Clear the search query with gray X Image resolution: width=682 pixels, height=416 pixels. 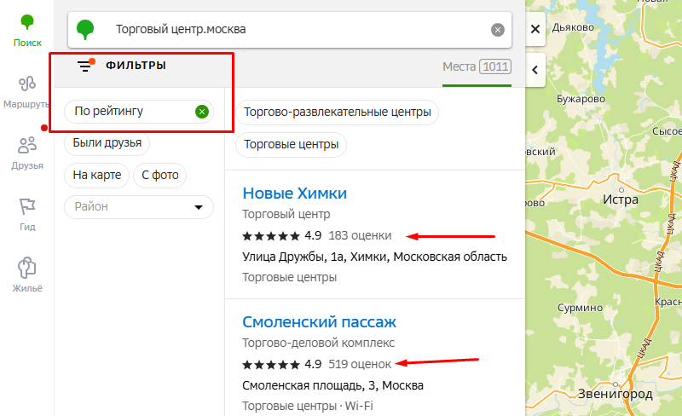[498, 30]
